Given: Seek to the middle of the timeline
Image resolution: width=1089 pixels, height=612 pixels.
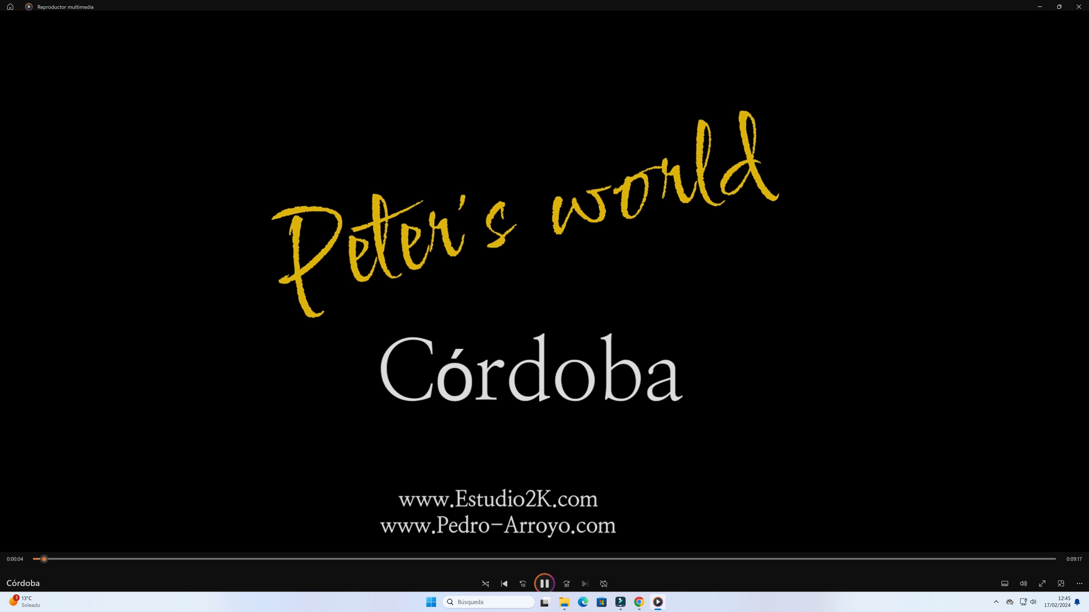Looking at the screenshot, I should [x=544, y=559].
